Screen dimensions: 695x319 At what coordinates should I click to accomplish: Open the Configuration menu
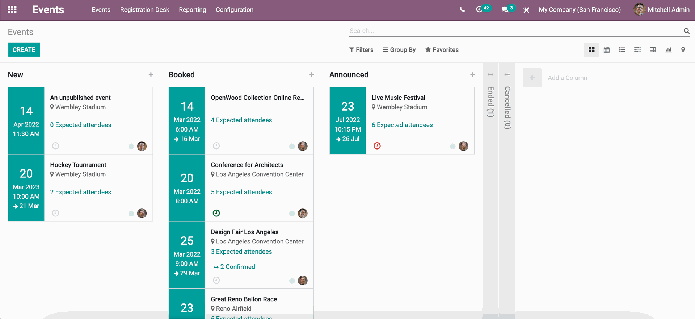pos(235,10)
